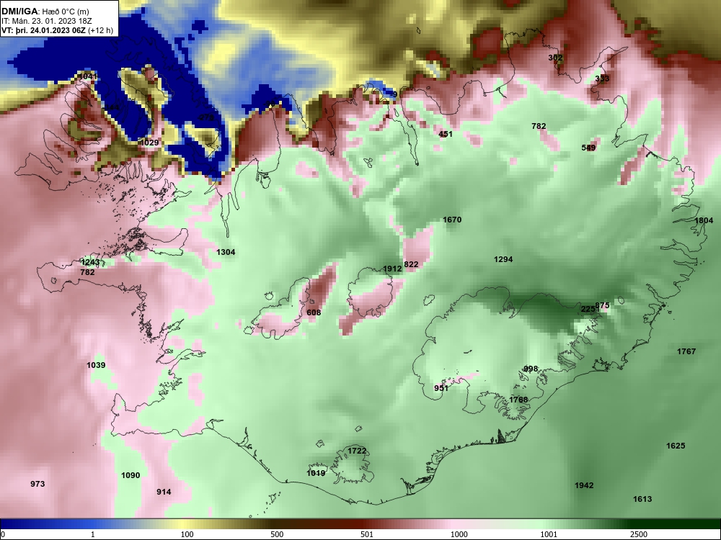This screenshot has height=540, width=721.
Task: Click the map value 451
Action: tap(446, 134)
